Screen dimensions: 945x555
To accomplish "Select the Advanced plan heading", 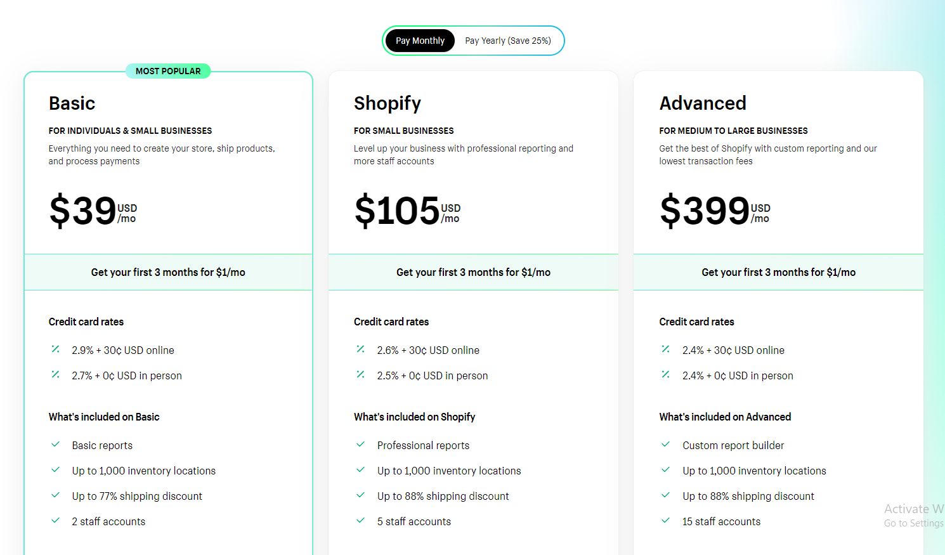I will pos(703,103).
